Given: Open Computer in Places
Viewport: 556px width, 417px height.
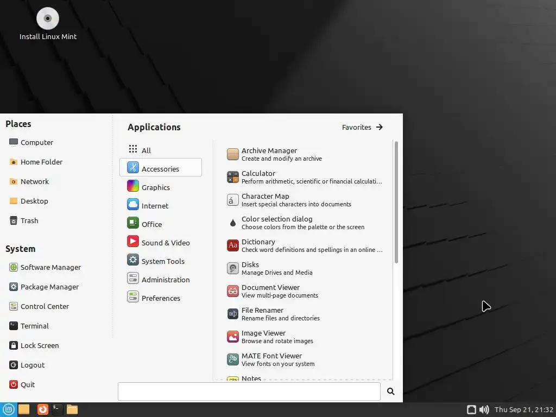Looking at the screenshot, I should pos(31,142).
